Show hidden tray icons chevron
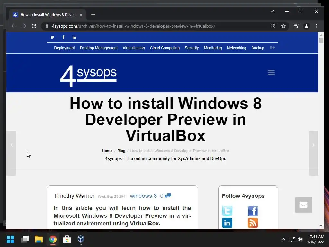The image size is (329, 247). pyautogui.click(x=283, y=239)
